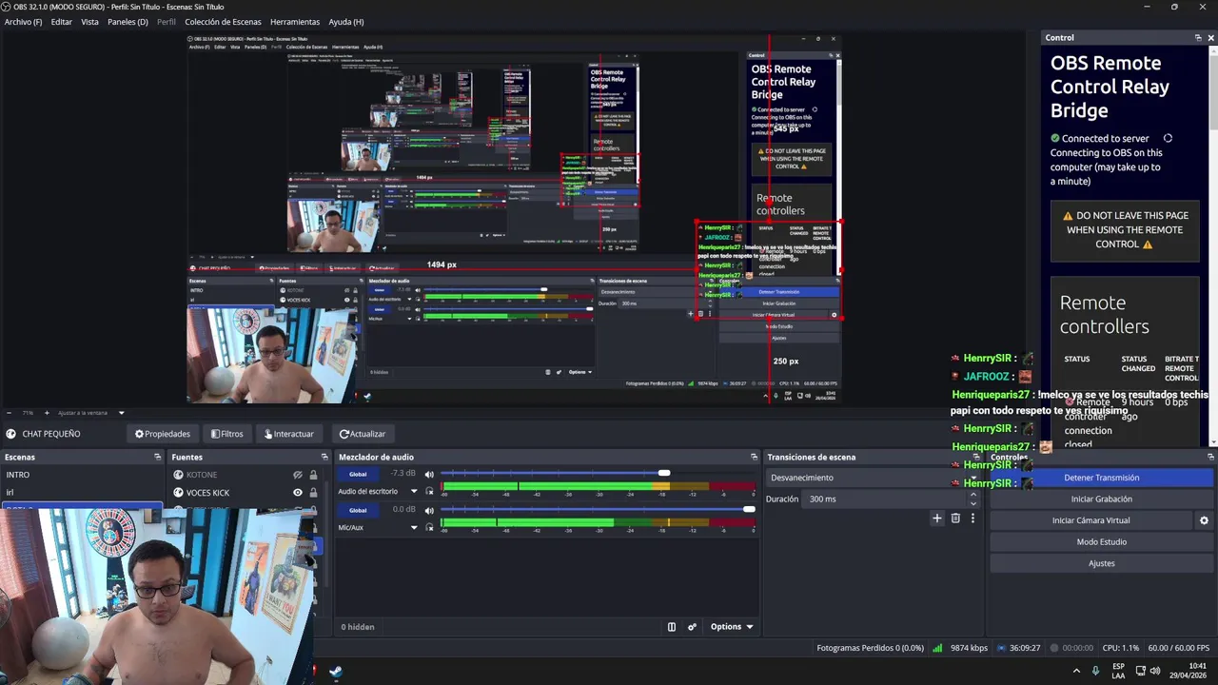Open the Herramientas menu
Image resolution: width=1218 pixels, height=685 pixels.
[x=295, y=22]
